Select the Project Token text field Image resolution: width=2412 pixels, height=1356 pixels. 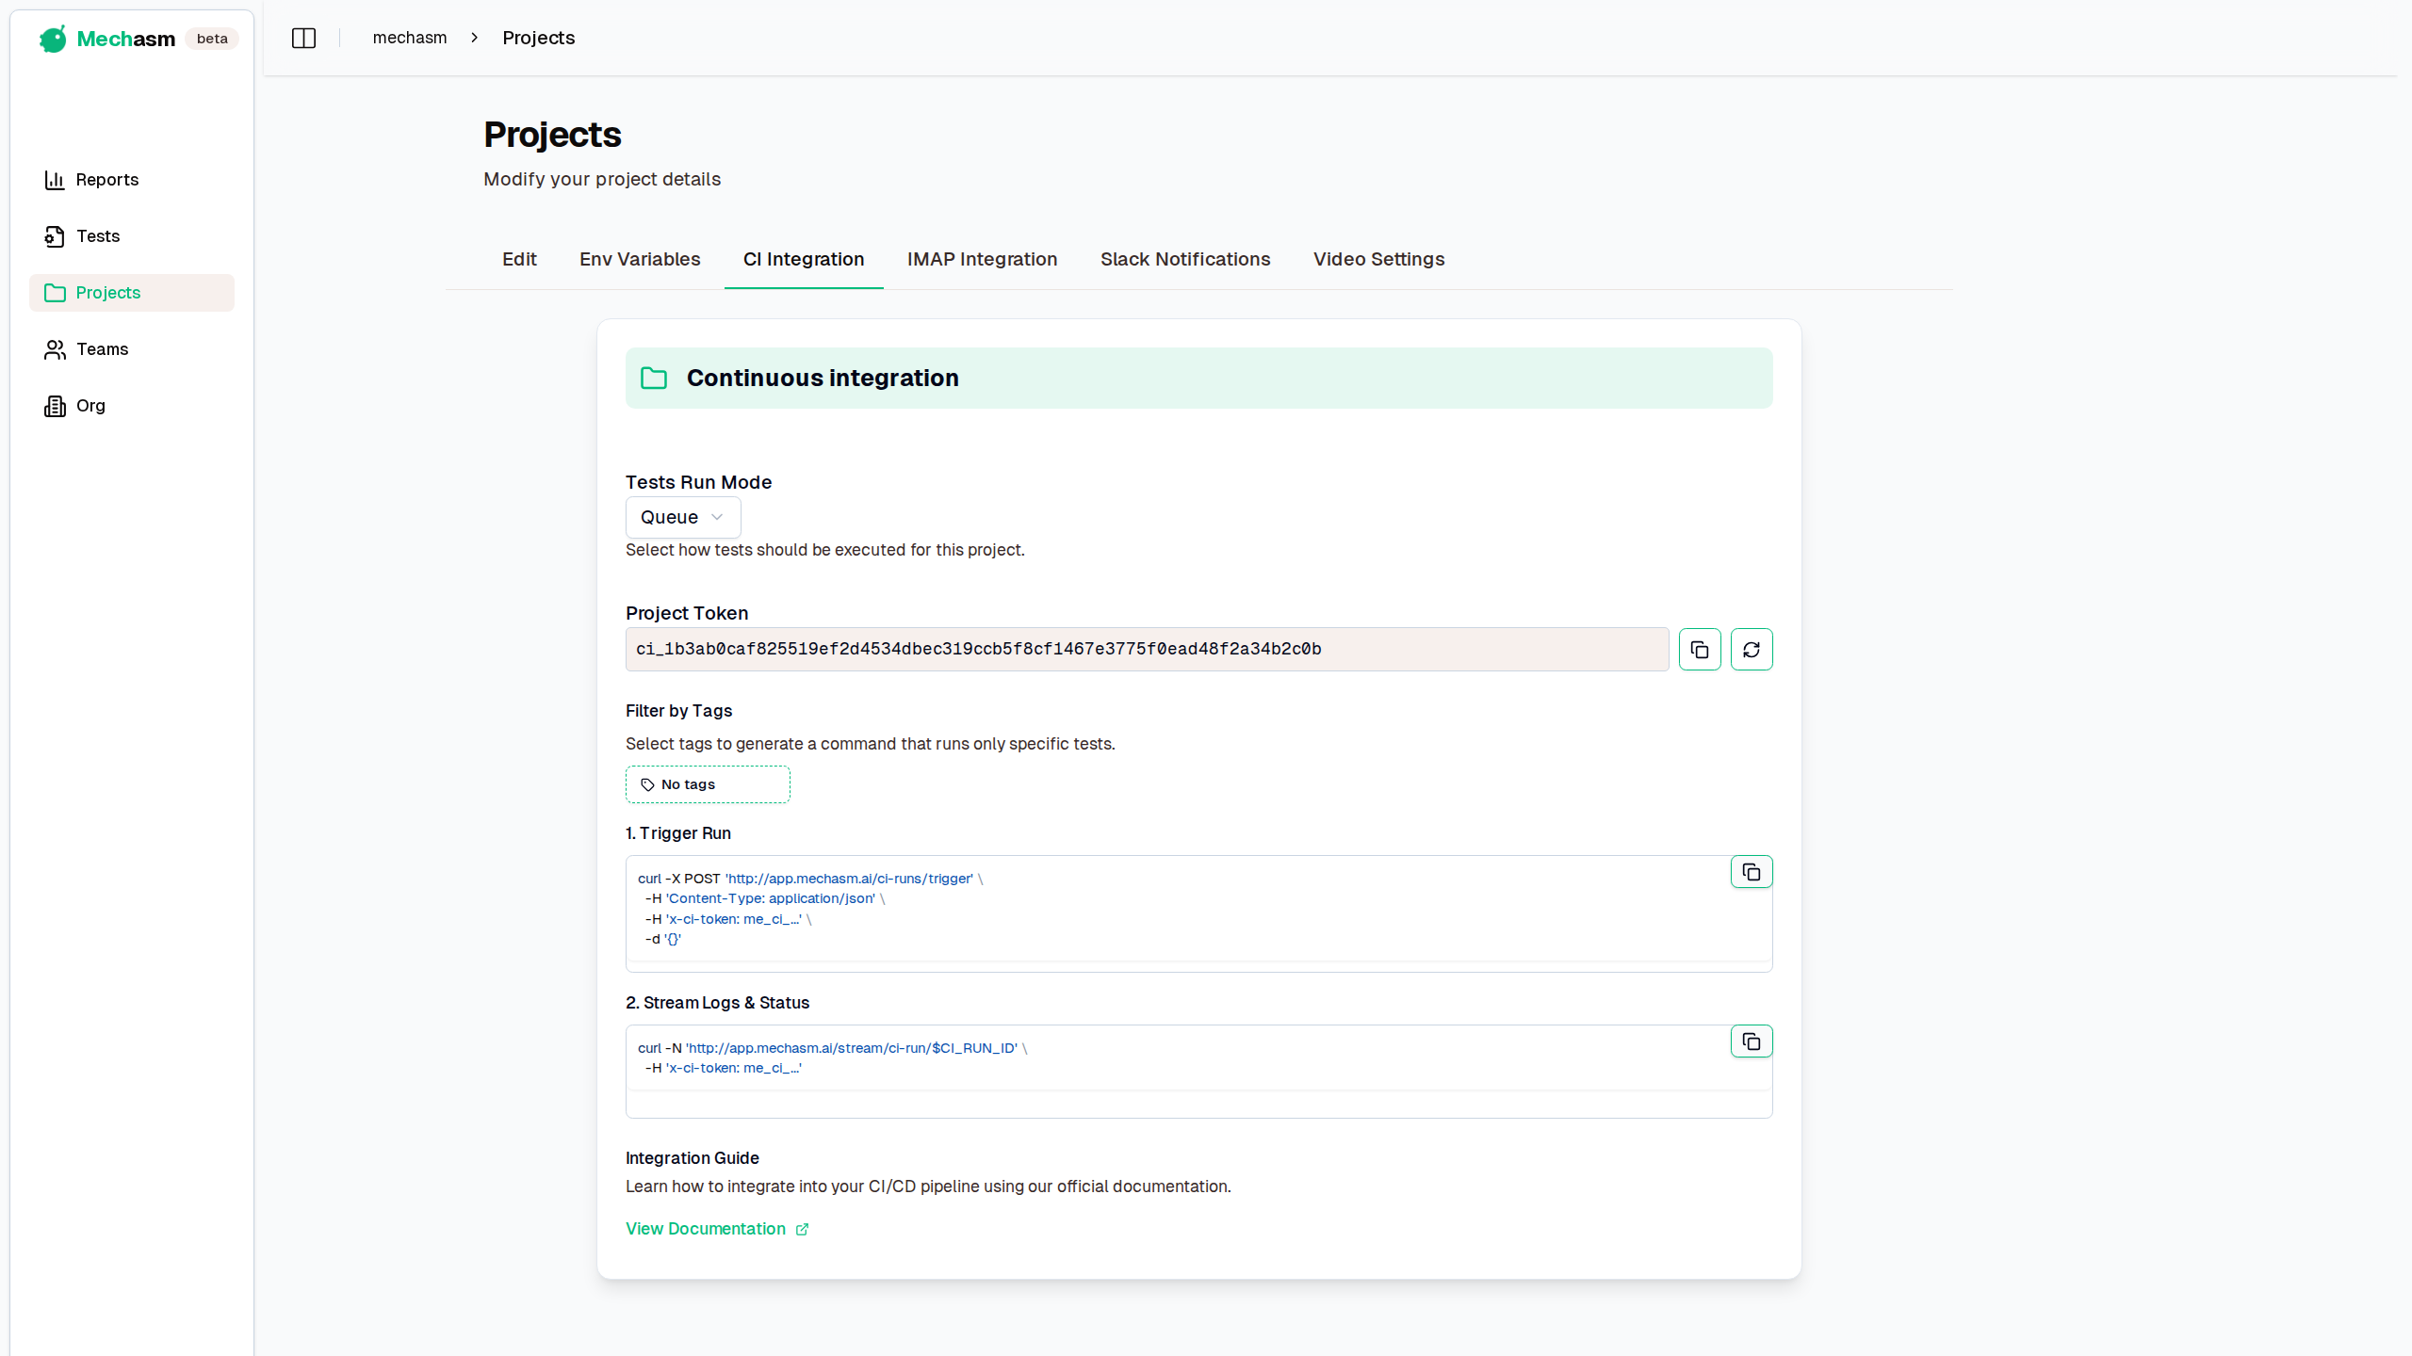(x=1145, y=649)
